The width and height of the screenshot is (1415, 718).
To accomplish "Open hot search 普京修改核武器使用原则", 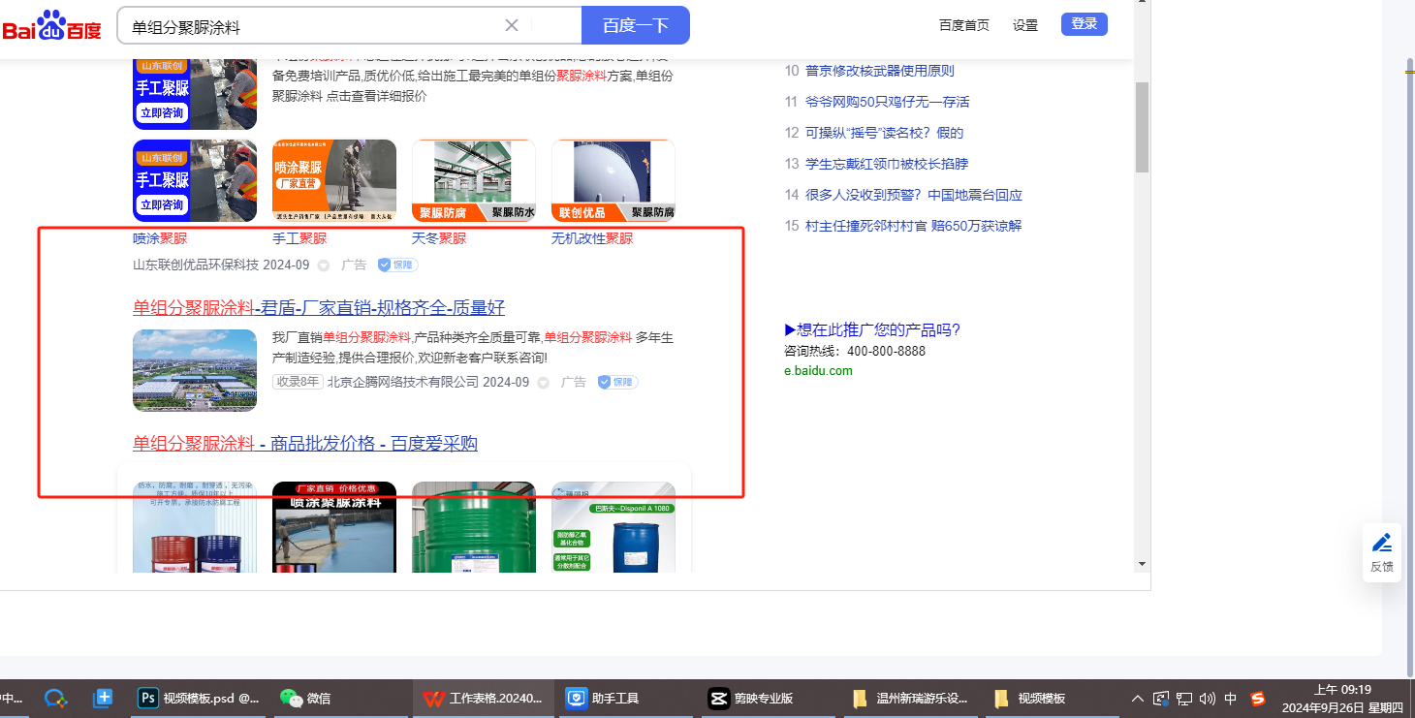I will click(879, 71).
